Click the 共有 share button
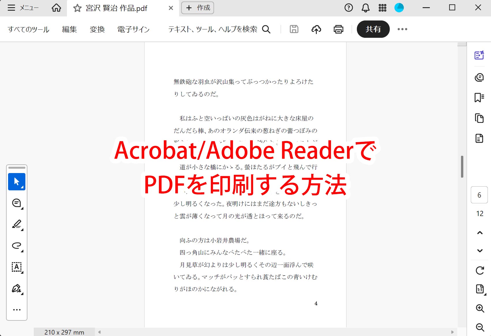Image resolution: width=491 pixels, height=336 pixels. 373,29
